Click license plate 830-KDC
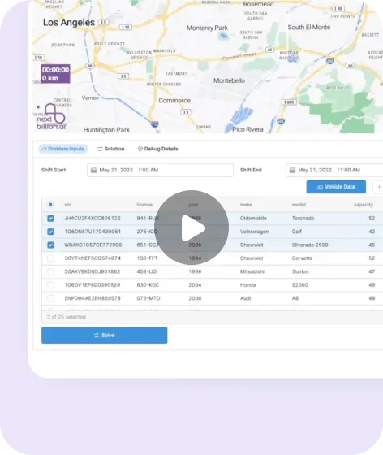Screen dimensions: 383x455 point(148,285)
